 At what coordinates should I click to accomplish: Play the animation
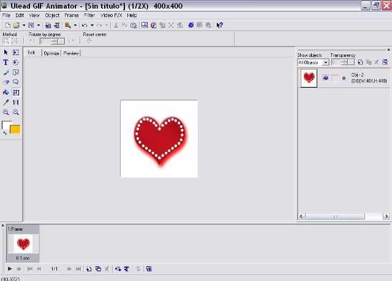click(10, 269)
